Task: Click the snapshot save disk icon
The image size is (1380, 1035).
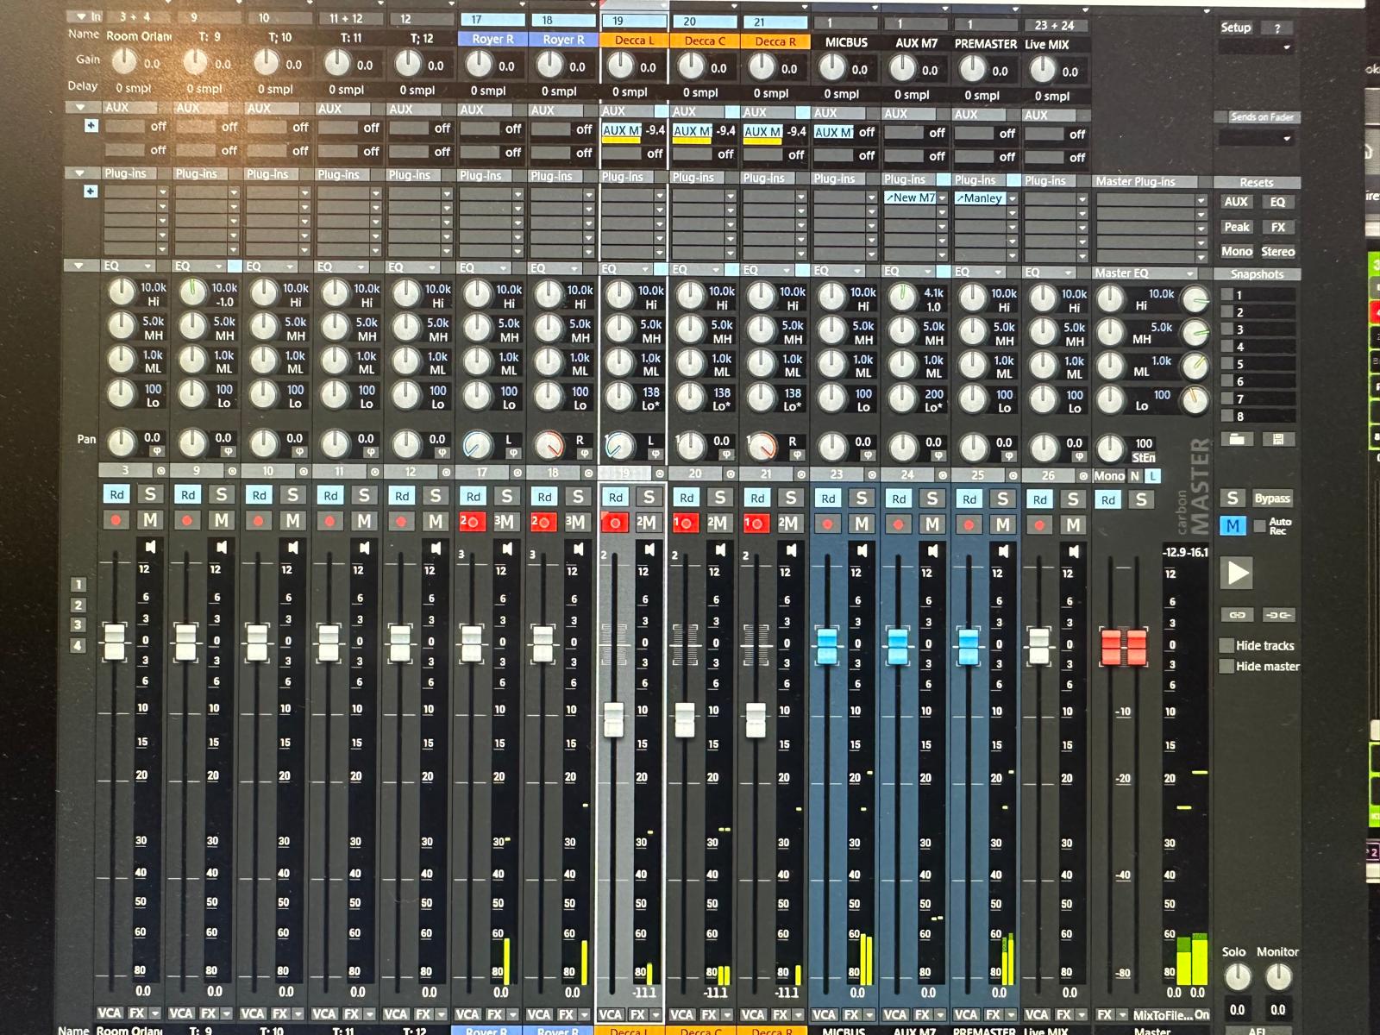Action: (x=1278, y=439)
